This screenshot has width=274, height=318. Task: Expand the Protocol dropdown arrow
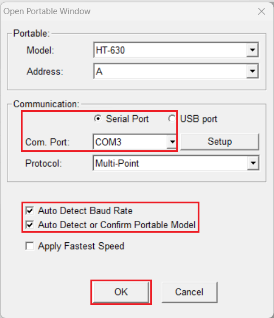[x=253, y=163]
